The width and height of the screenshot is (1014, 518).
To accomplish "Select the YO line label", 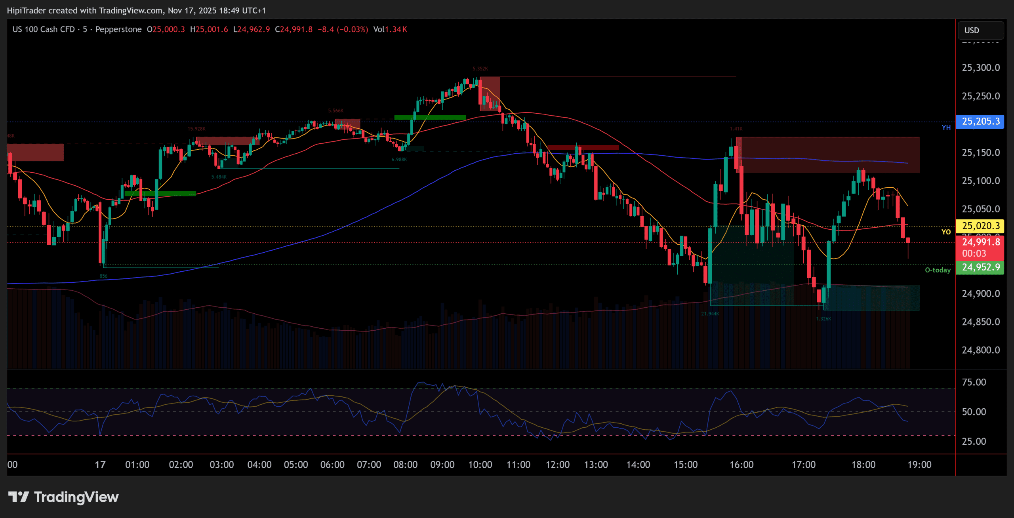I will (x=946, y=232).
